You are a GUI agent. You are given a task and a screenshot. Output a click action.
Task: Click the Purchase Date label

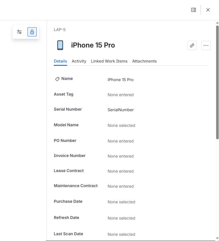[x=68, y=202]
